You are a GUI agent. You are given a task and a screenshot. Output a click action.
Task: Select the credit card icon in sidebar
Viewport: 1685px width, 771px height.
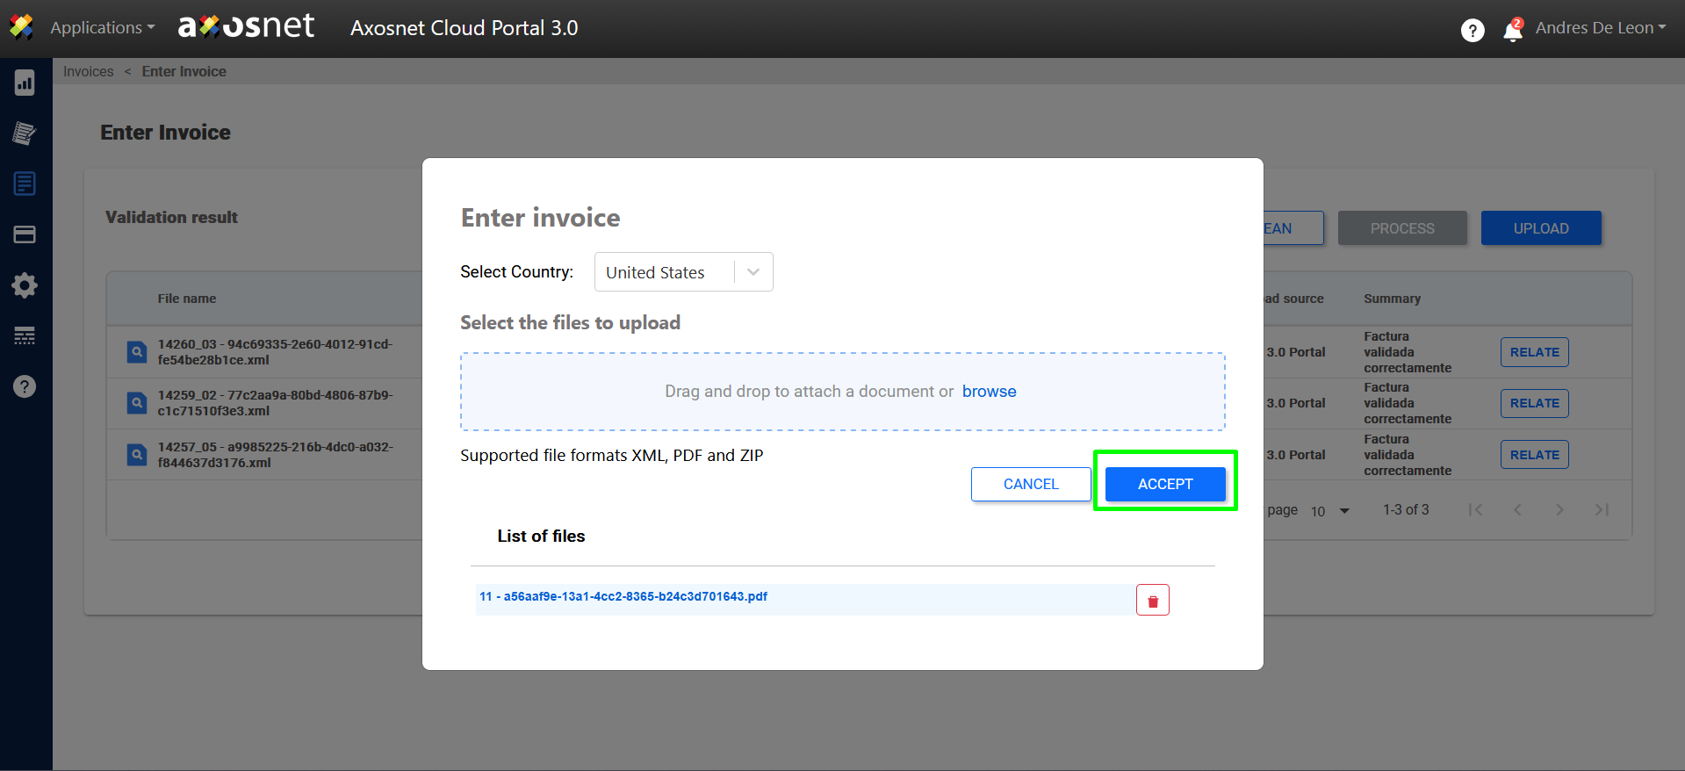point(25,234)
